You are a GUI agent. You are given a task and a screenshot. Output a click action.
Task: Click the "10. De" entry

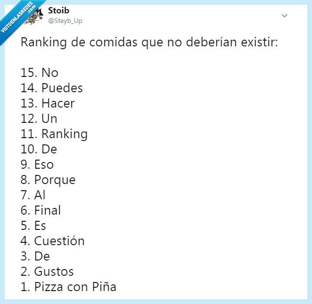click(39, 149)
